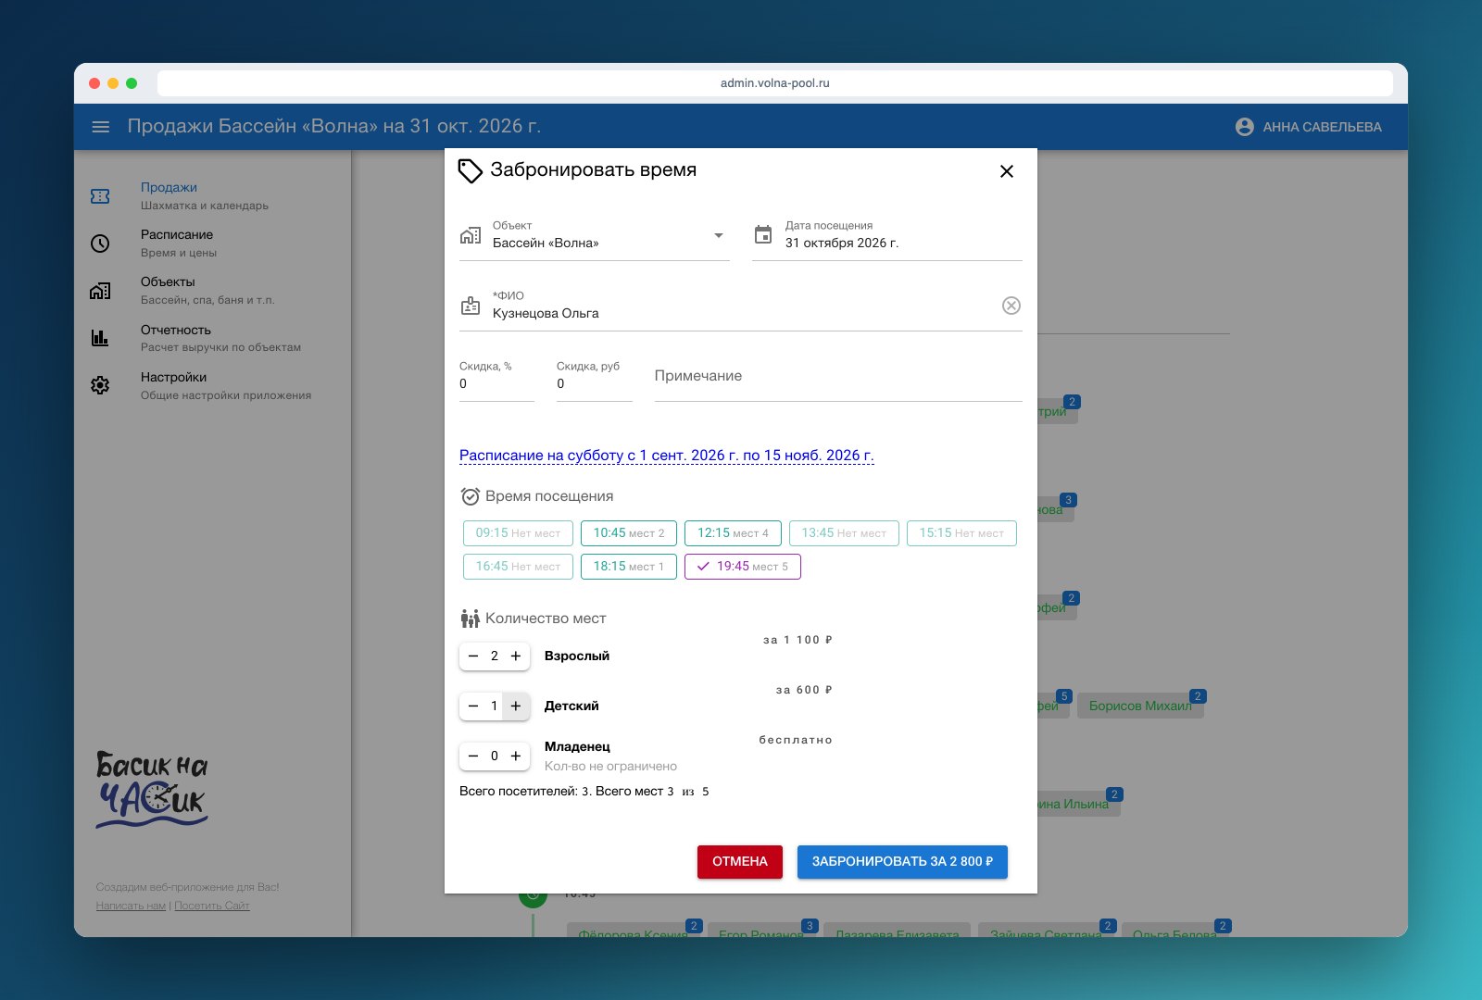Select the 10:45 time slot
The width and height of the screenshot is (1482, 1000).
[x=629, y=533]
